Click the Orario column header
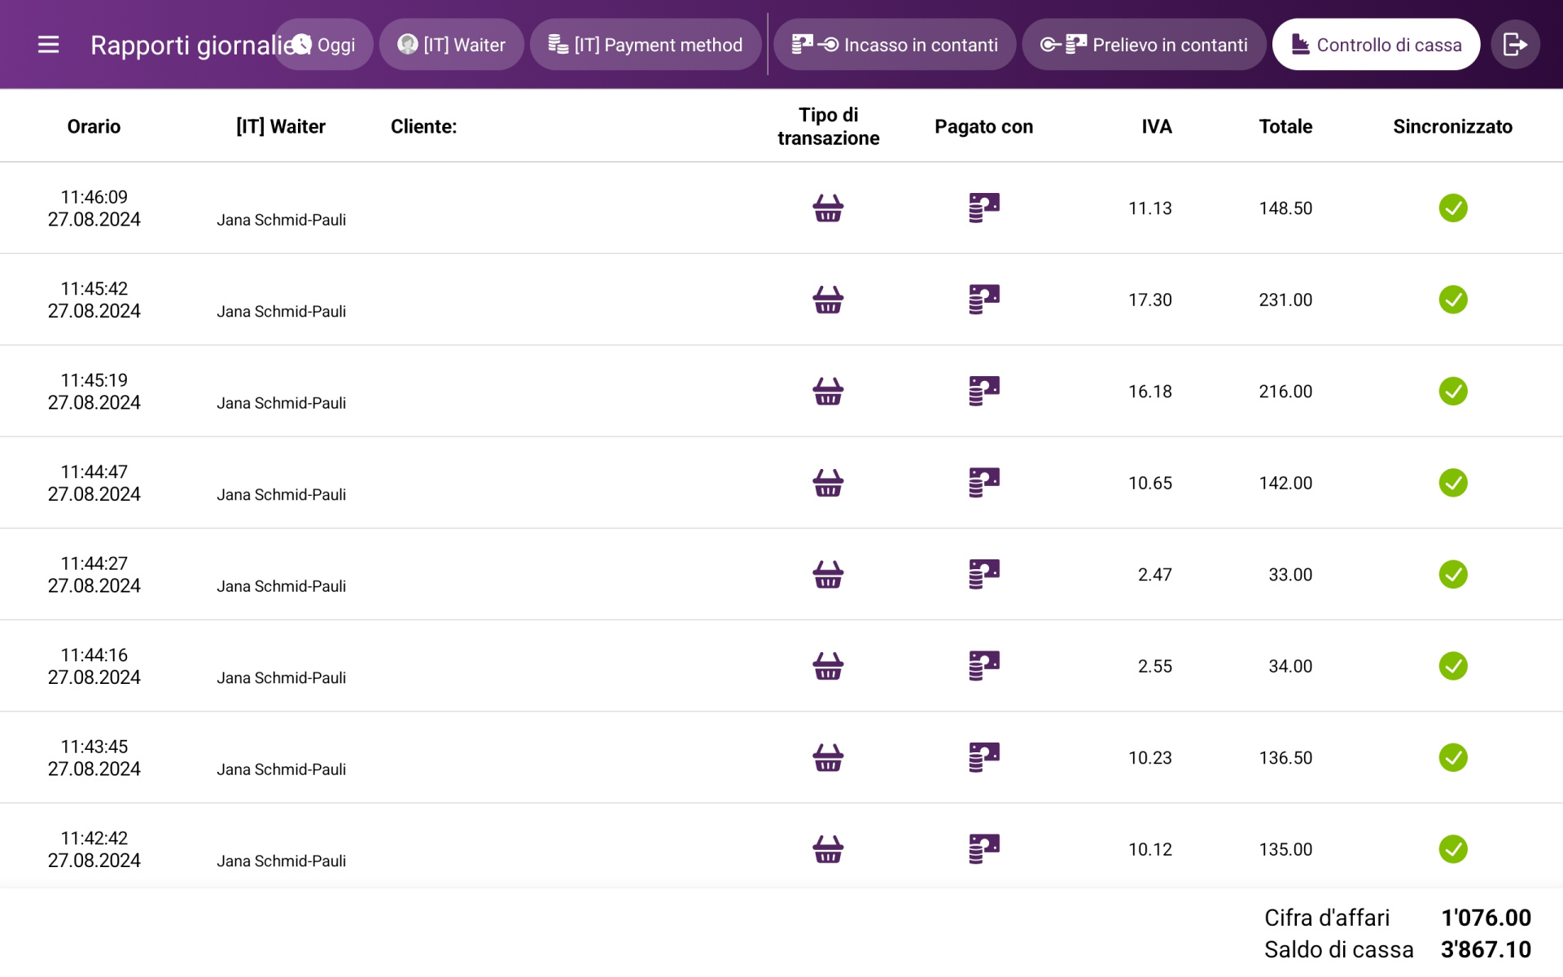The image size is (1563, 977). 94,126
